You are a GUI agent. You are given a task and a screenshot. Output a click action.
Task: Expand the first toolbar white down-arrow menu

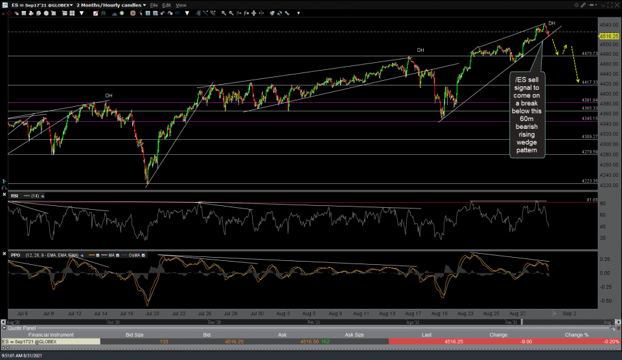click(x=82, y=13)
